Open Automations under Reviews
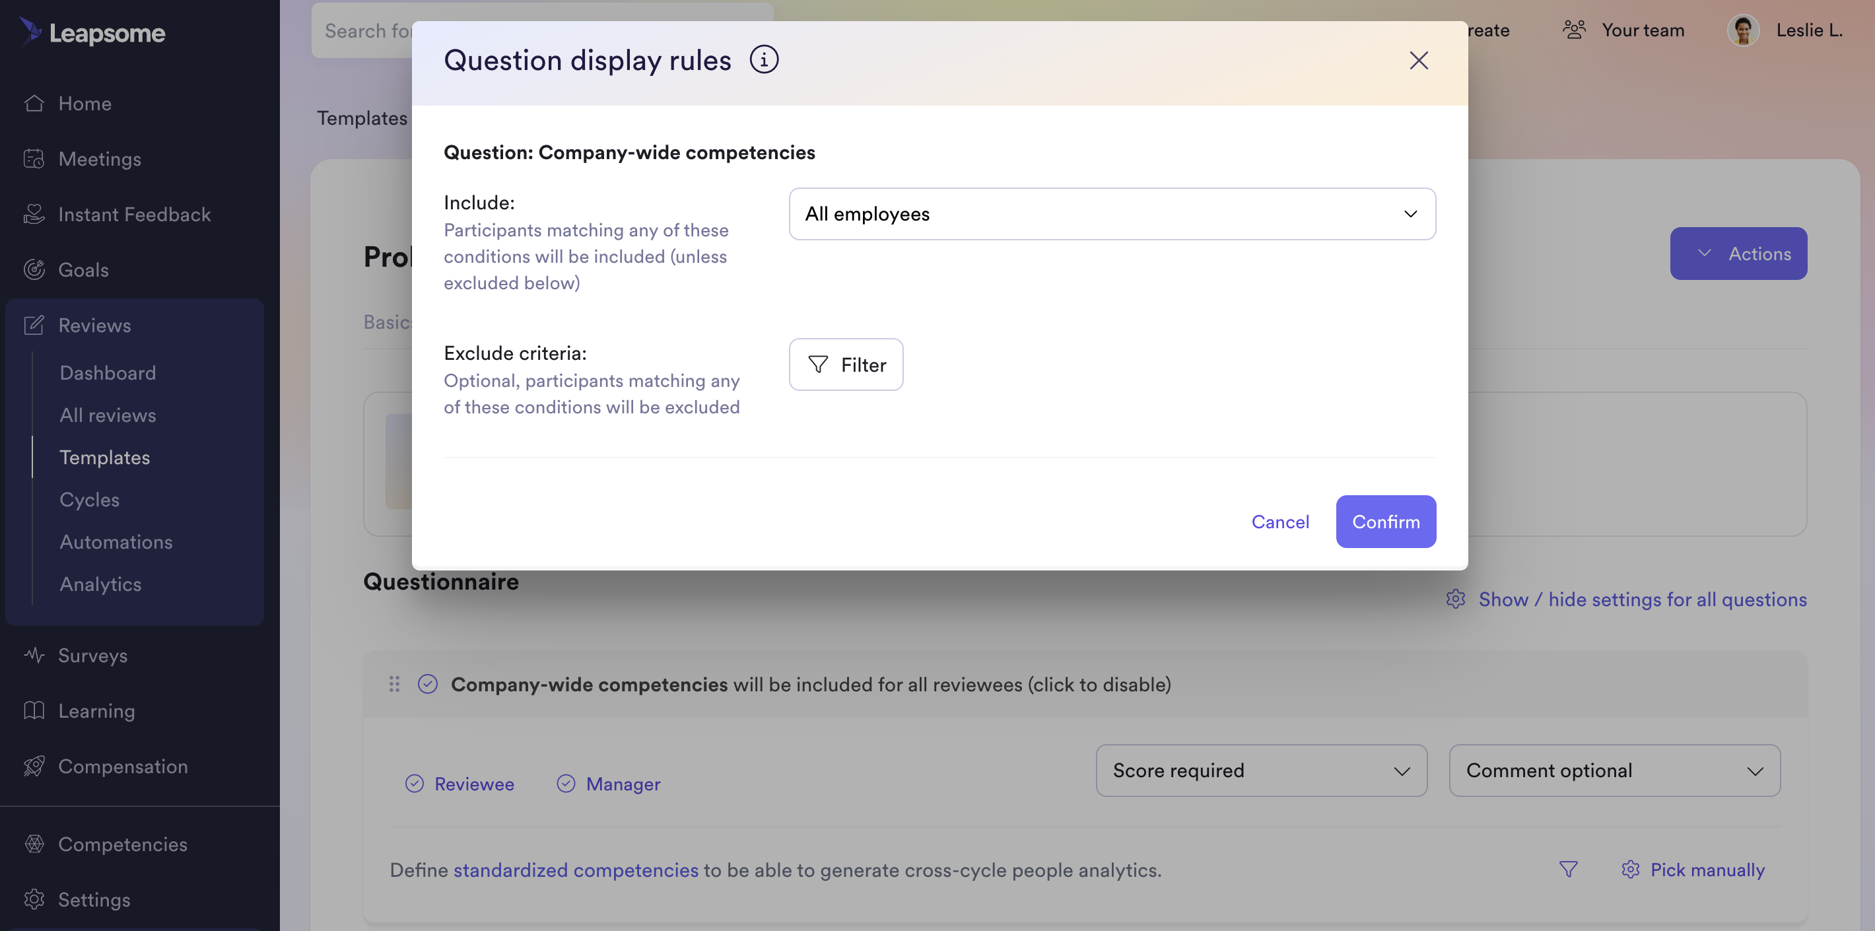The width and height of the screenshot is (1875, 931). coord(116,541)
